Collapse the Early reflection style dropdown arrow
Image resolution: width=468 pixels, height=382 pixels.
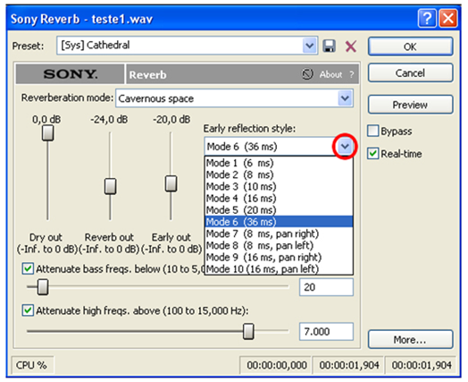click(345, 146)
